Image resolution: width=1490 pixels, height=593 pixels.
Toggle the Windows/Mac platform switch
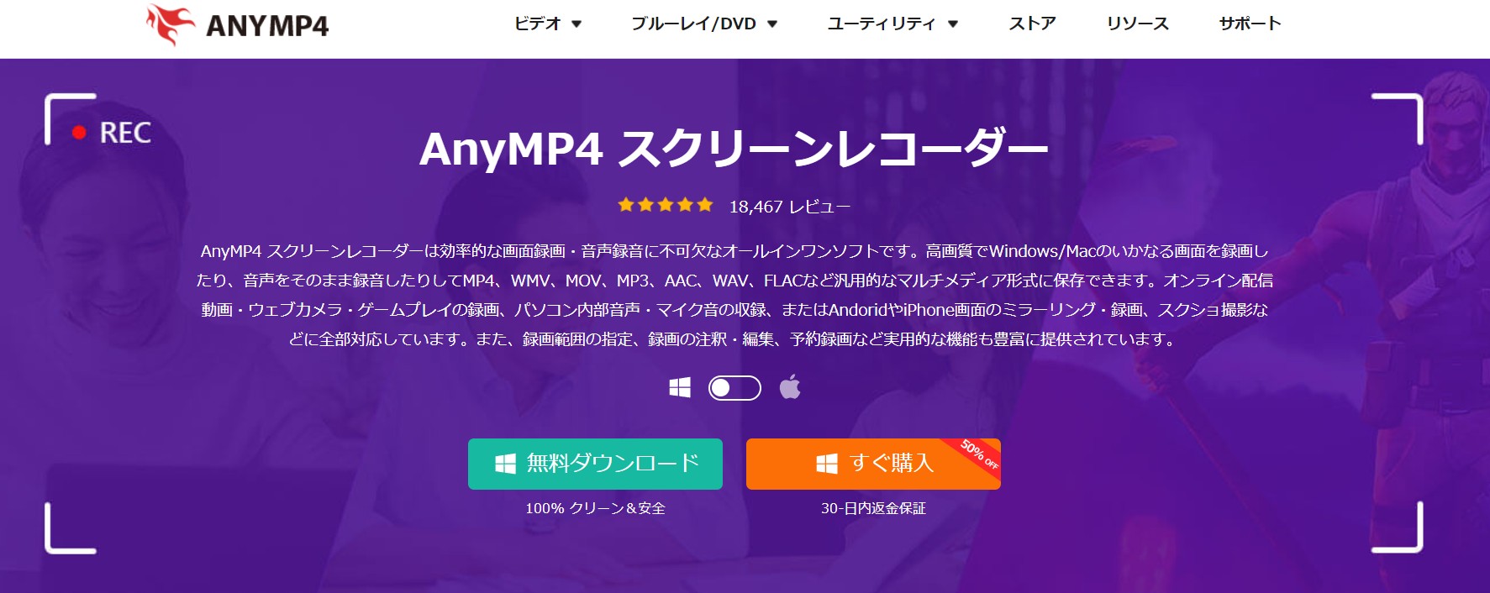pyautogui.click(x=734, y=388)
